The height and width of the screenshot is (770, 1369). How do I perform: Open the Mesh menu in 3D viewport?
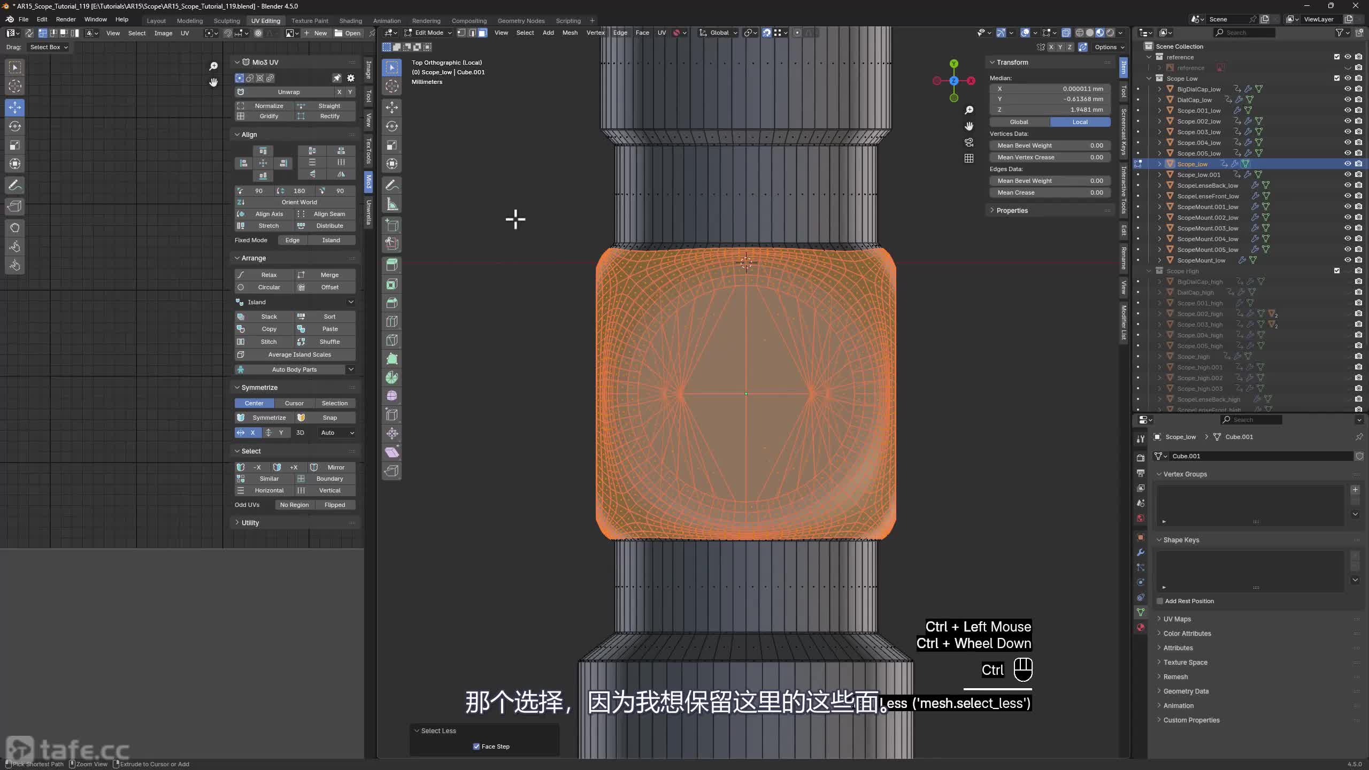[x=570, y=33]
